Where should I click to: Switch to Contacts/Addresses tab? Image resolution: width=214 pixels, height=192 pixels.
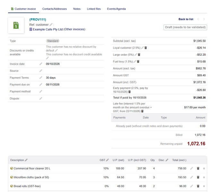point(55,9)
